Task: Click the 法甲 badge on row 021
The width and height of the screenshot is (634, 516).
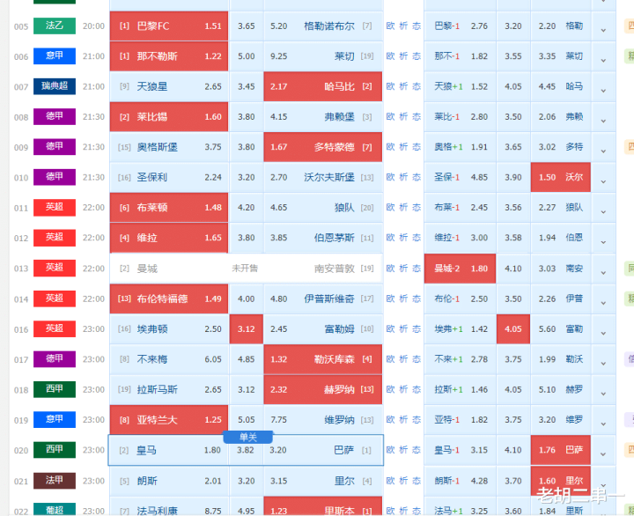Action: pos(55,481)
